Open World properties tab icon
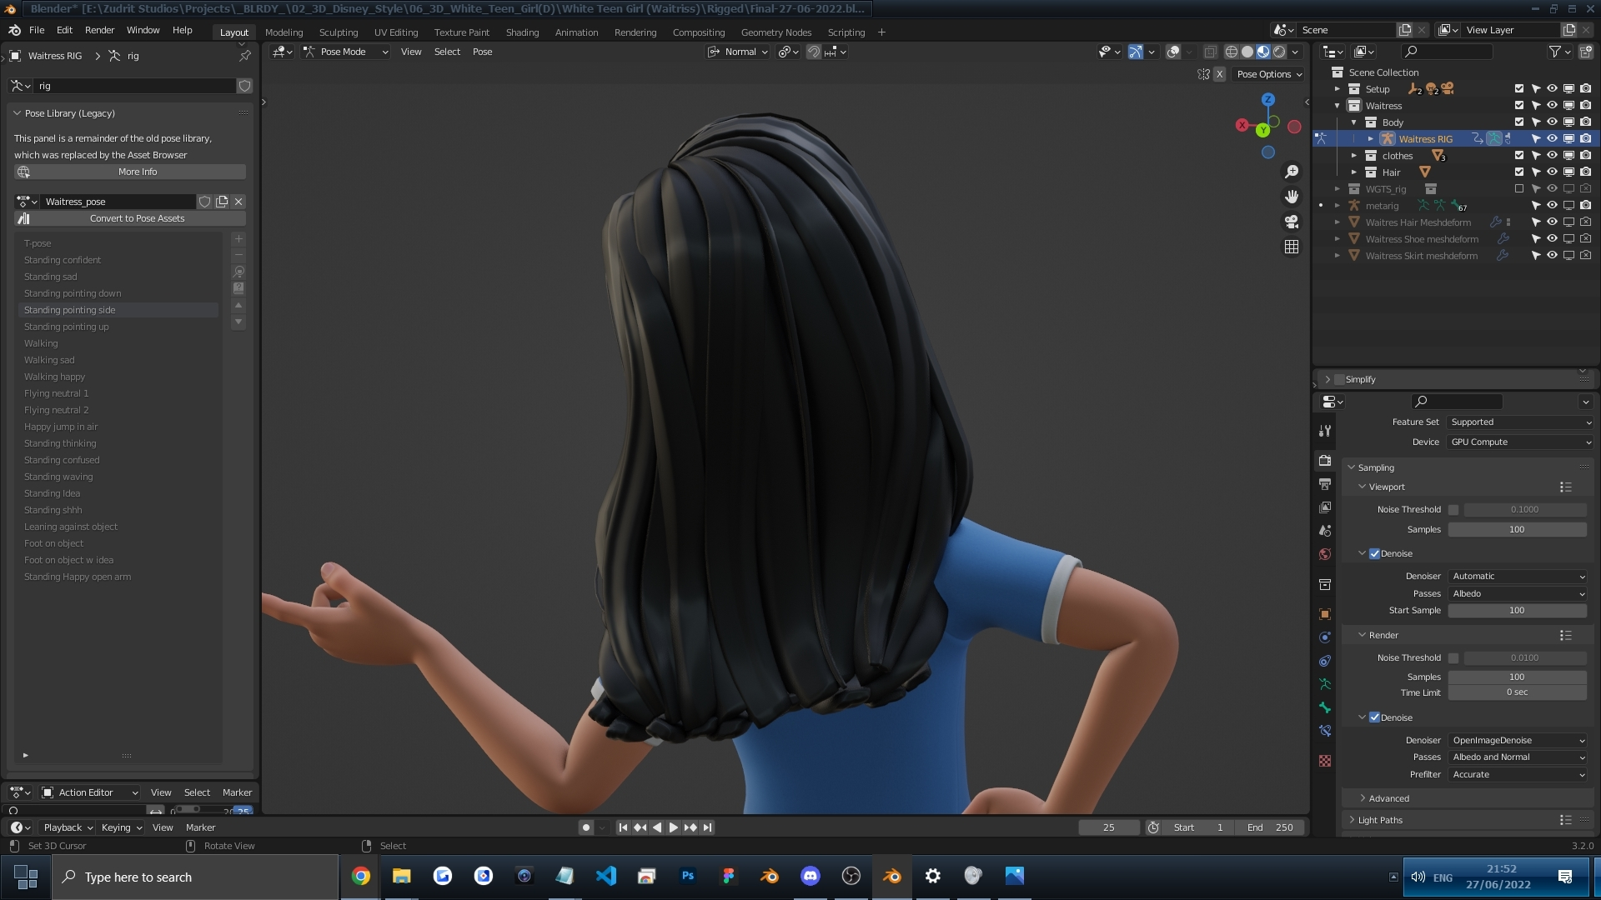The height and width of the screenshot is (900, 1601). point(1325,554)
